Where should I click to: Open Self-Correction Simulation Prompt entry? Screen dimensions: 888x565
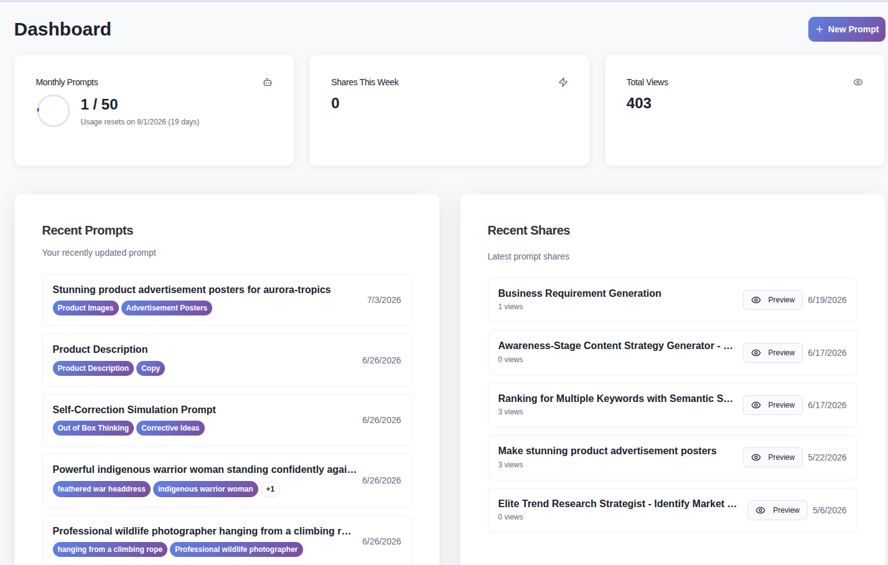coord(227,420)
